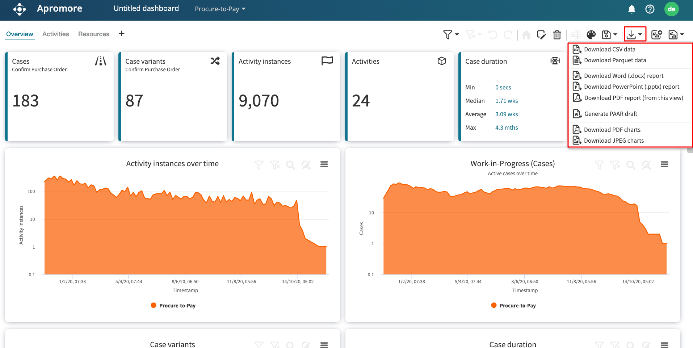Expand the Procure-to-Pay log dropdown
Screen dimensions: 693x348
click(220, 9)
